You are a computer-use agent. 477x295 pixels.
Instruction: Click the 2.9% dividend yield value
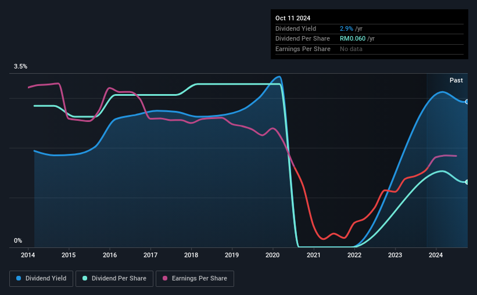point(346,28)
